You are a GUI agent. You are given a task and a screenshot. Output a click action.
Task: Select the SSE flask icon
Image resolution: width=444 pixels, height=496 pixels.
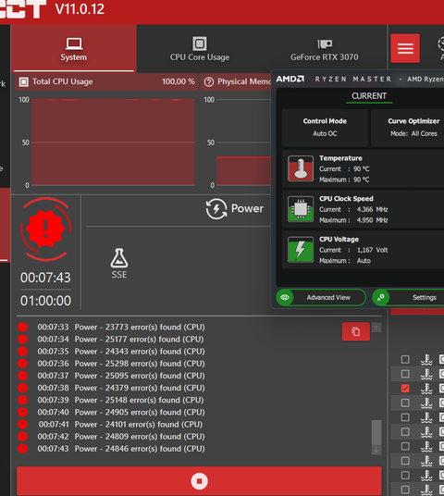[x=119, y=258]
